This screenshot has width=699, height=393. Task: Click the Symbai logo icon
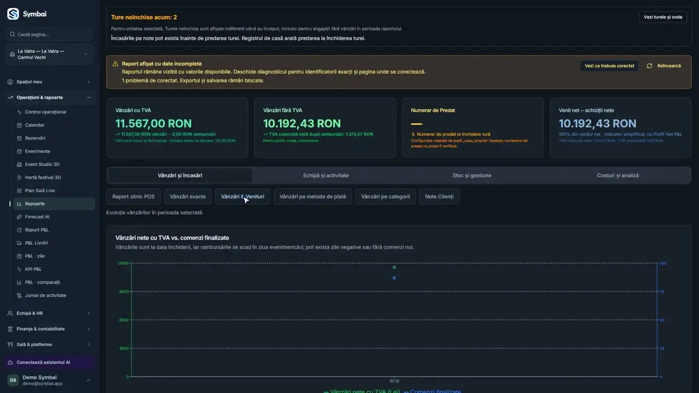tap(13, 14)
